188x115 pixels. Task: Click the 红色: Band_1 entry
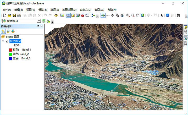pyautogui.click(x=22, y=50)
